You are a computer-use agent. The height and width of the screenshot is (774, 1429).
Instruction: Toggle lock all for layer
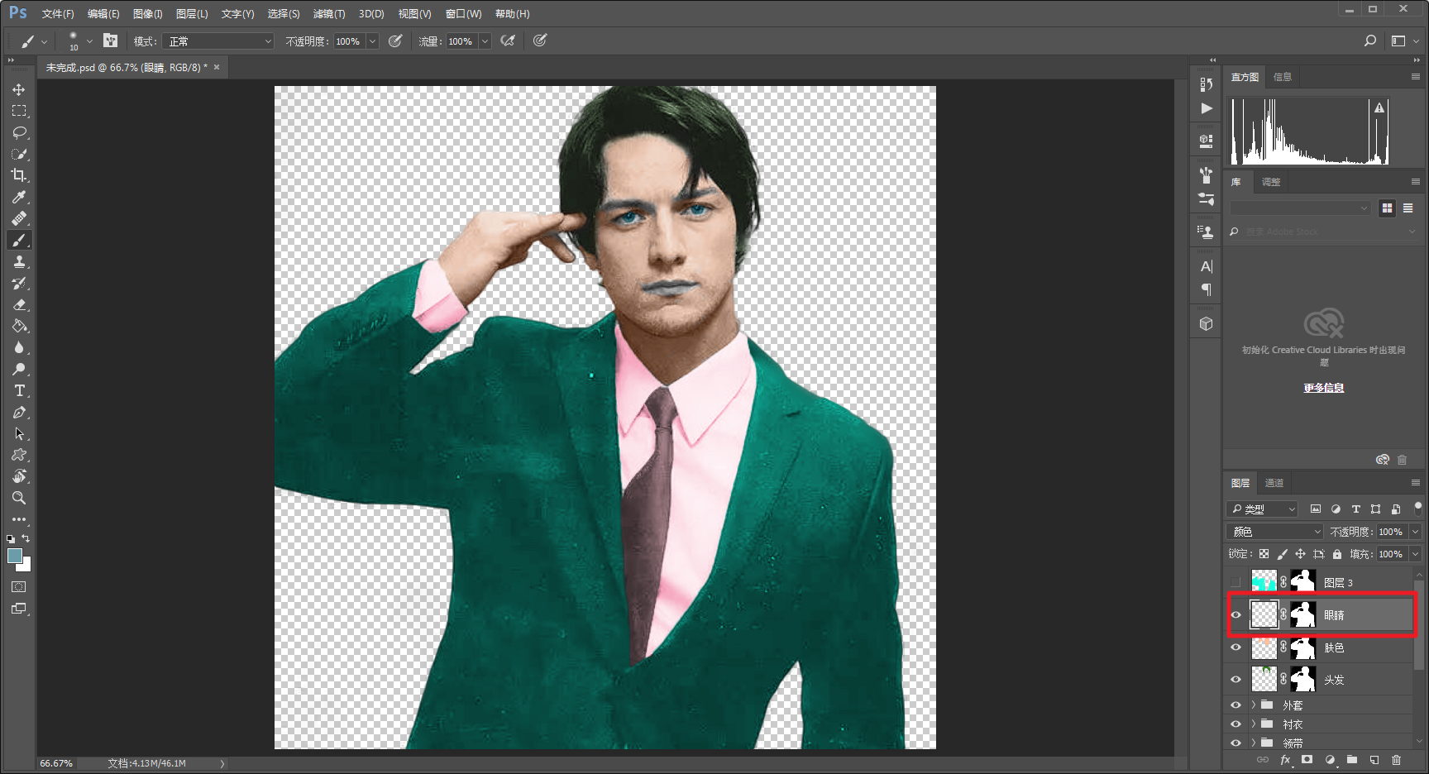[x=1337, y=554]
